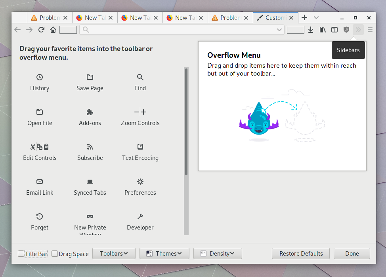
Task: Click the Forget icon
Action: pos(40,216)
